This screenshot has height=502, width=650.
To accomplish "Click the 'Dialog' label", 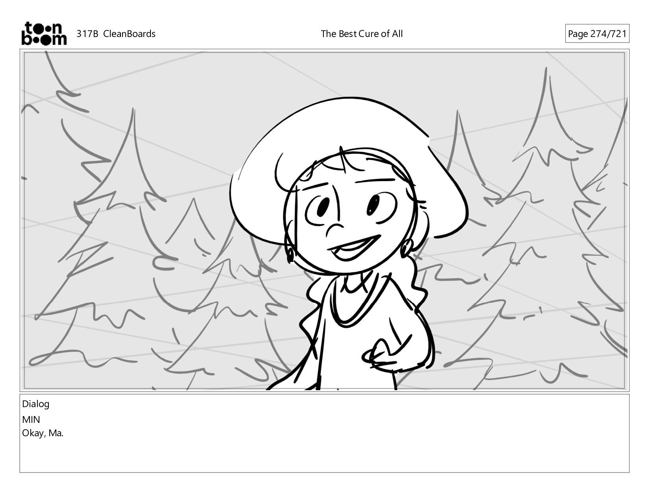I will [35, 404].
